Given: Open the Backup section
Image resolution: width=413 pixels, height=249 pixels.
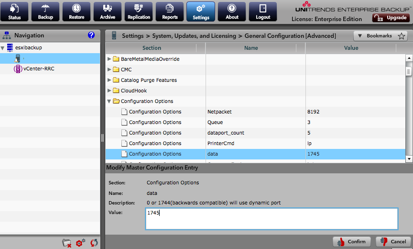Looking at the screenshot, I should point(45,11).
